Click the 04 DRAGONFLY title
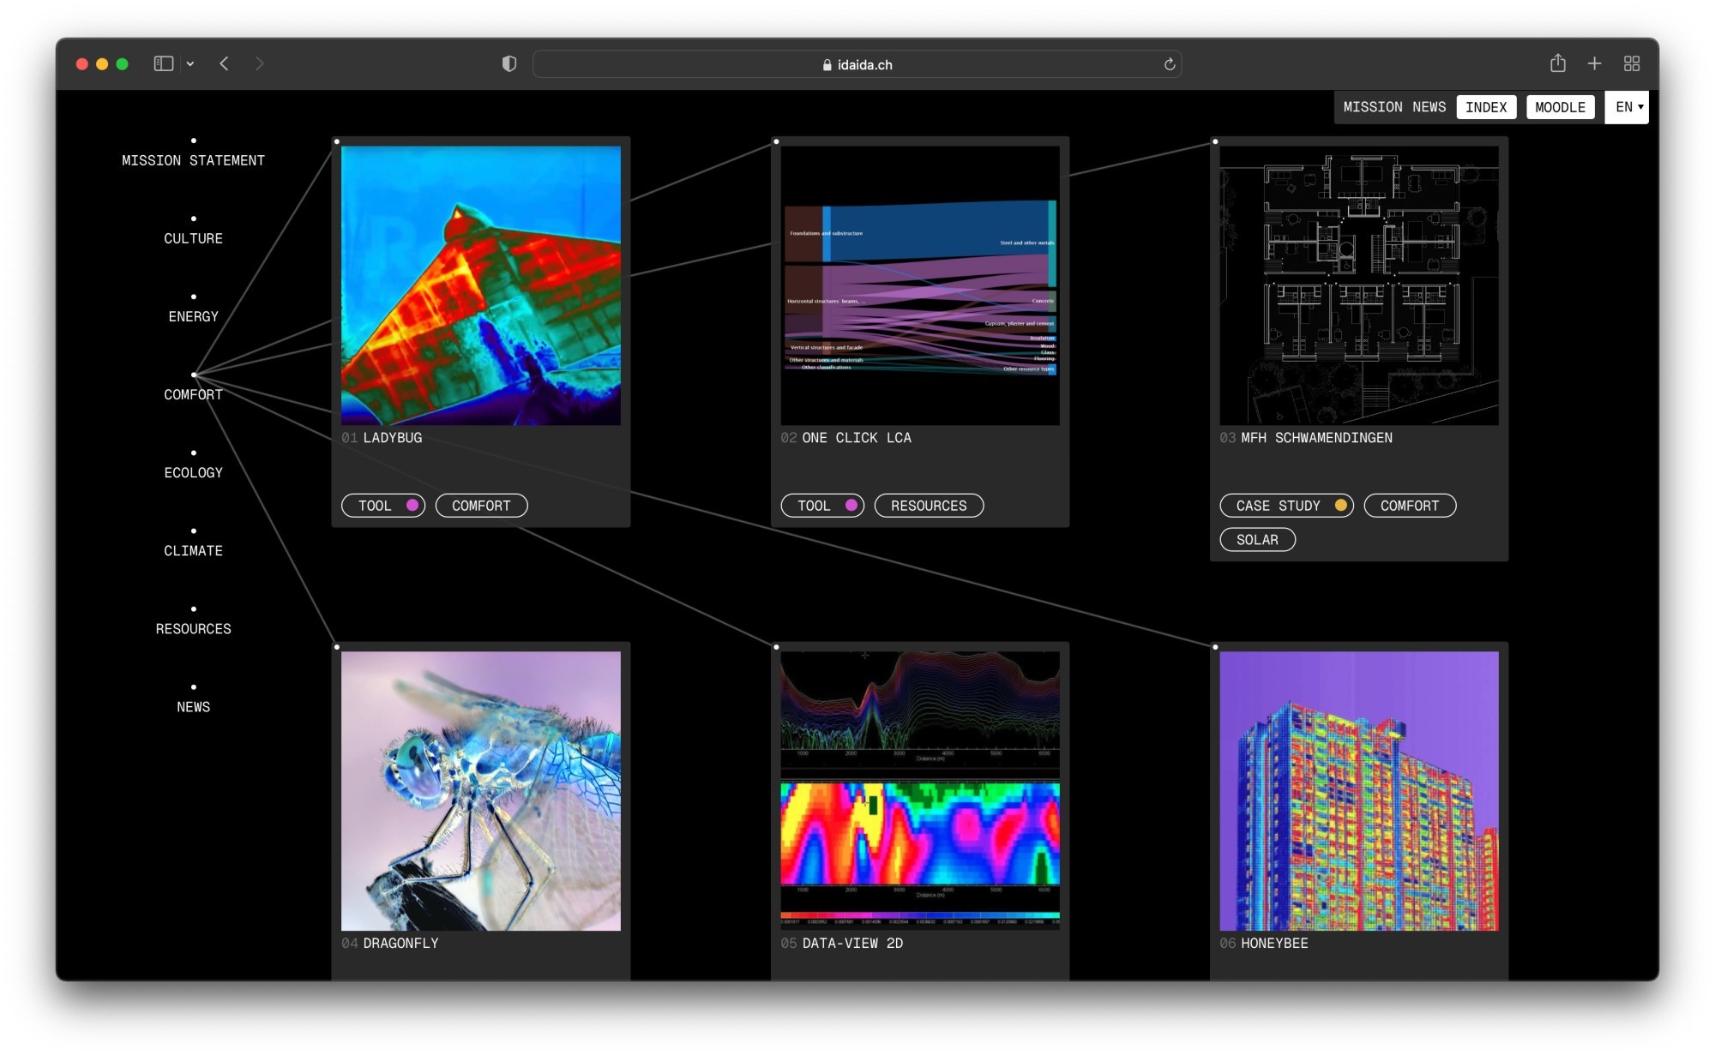The width and height of the screenshot is (1715, 1055). click(390, 944)
